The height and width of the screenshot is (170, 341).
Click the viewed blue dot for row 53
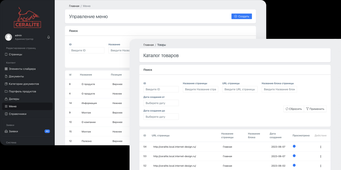pyautogui.click(x=294, y=156)
